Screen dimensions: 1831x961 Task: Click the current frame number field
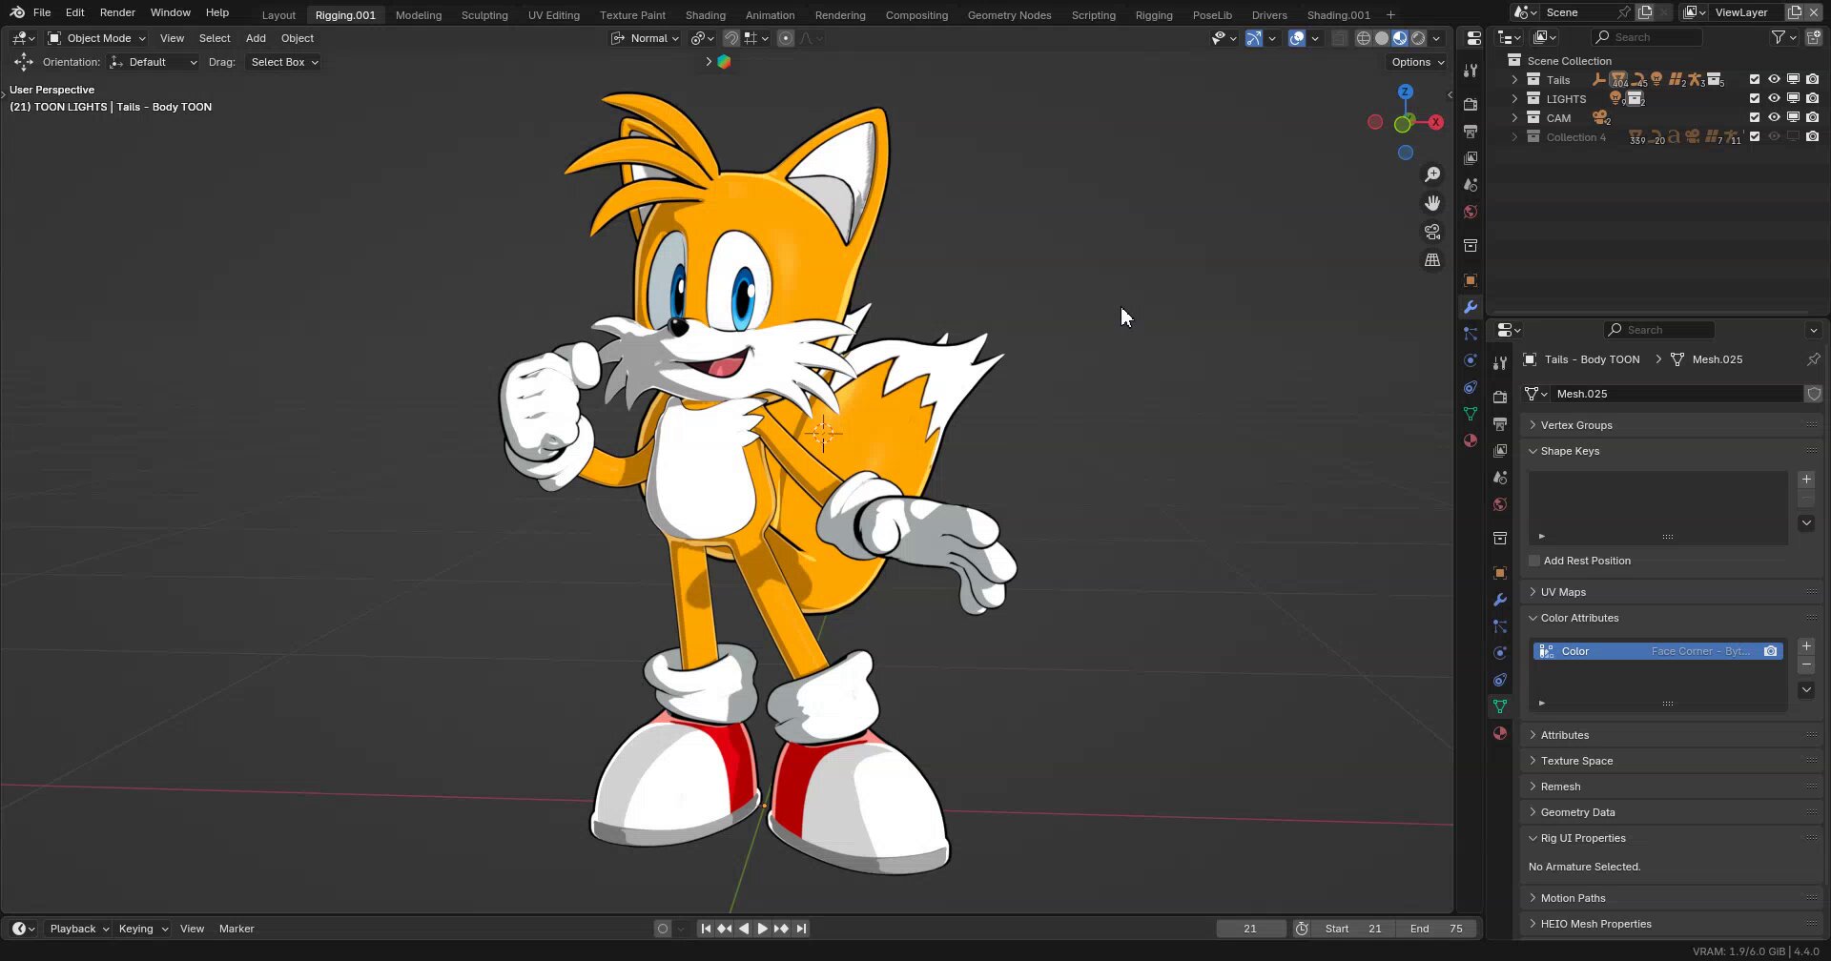click(1250, 929)
